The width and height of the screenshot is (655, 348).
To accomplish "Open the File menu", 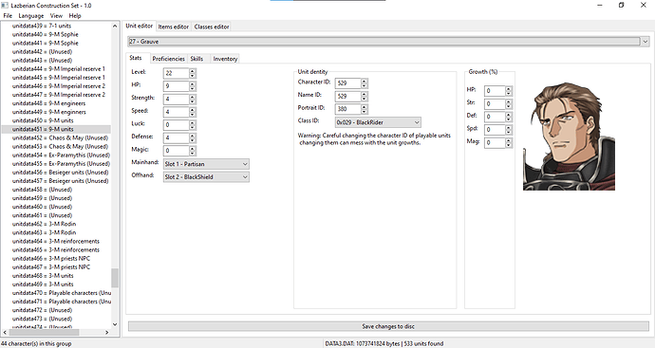I will click(x=8, y=16).
